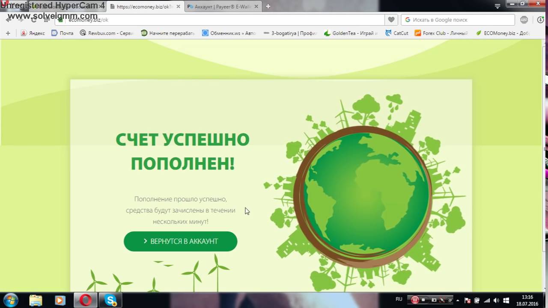Click the HyperCam camera snapshot icon
The width and height of the screenshot is (548, 308).
coord(433,300)
